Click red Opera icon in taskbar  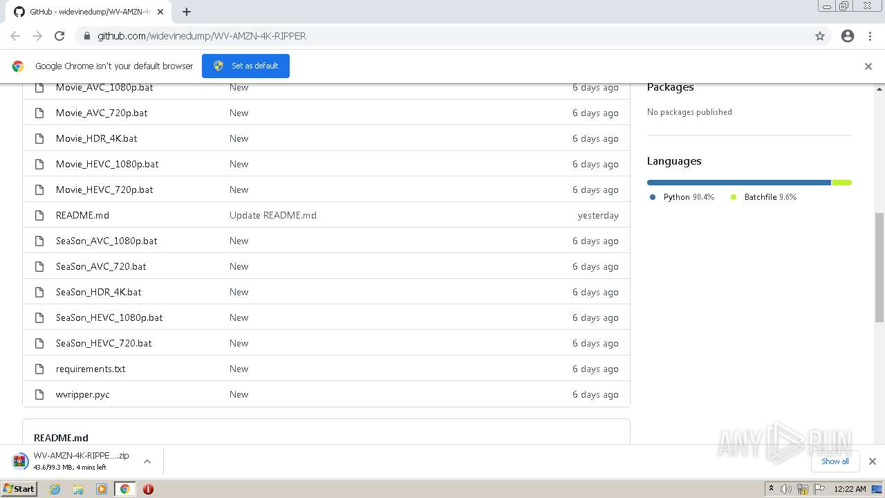click(x=148, y=489)
